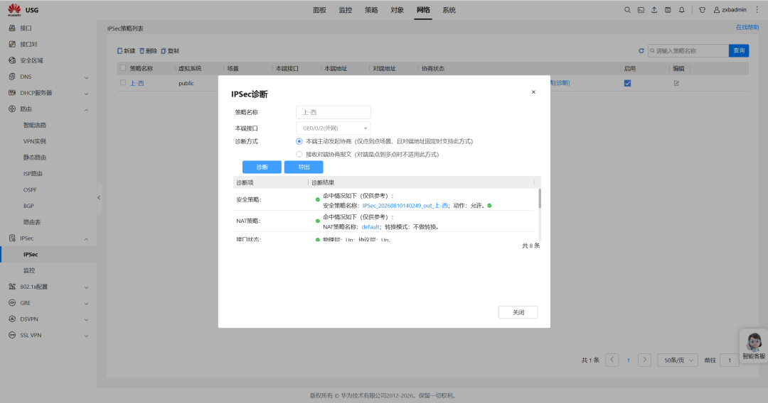Expand the SSL VPN sidebar section
Viewport: 768px width, 403px height.
pyautogui.click(x=86, y=336)
